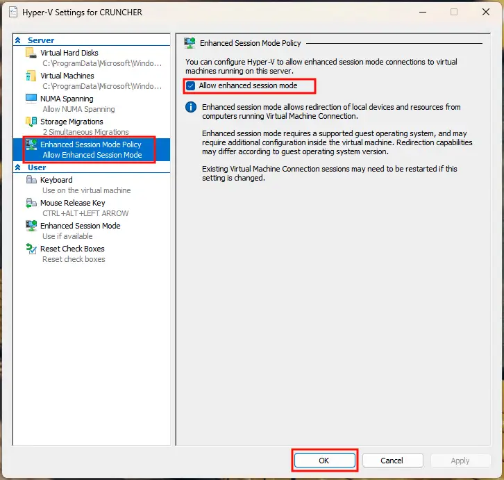The height and width of the screenshot is (480, 504).
Task: Click 'CTRL+ALT+LEFT ARROW' text
Action: click(85, 213)
